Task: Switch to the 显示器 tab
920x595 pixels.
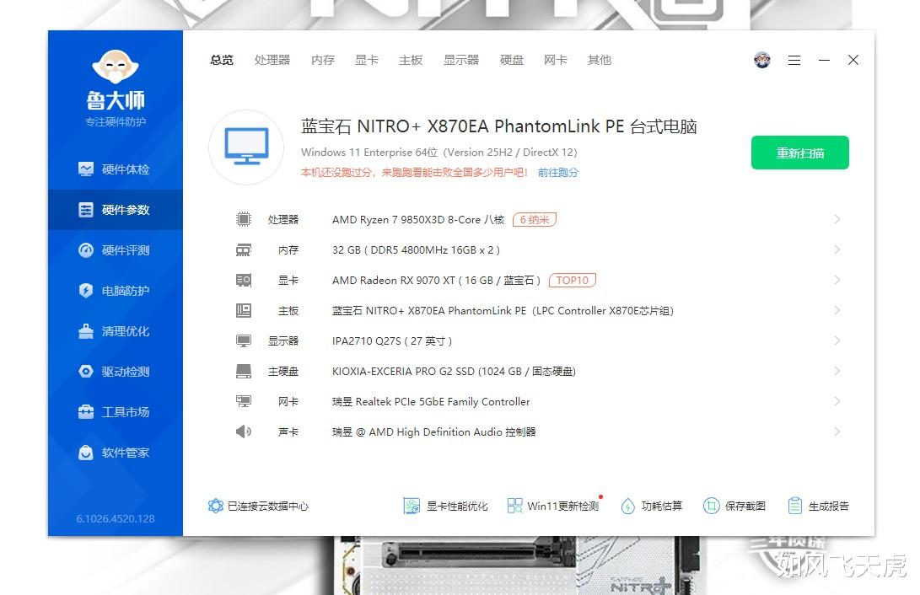Action: pos(461,60)
